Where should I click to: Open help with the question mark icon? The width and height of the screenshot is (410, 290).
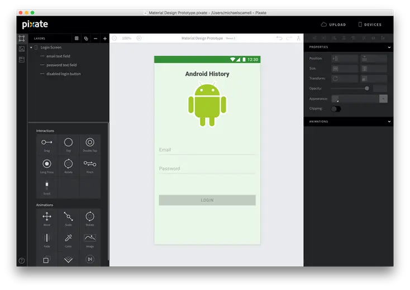click(x=22, y=261)
